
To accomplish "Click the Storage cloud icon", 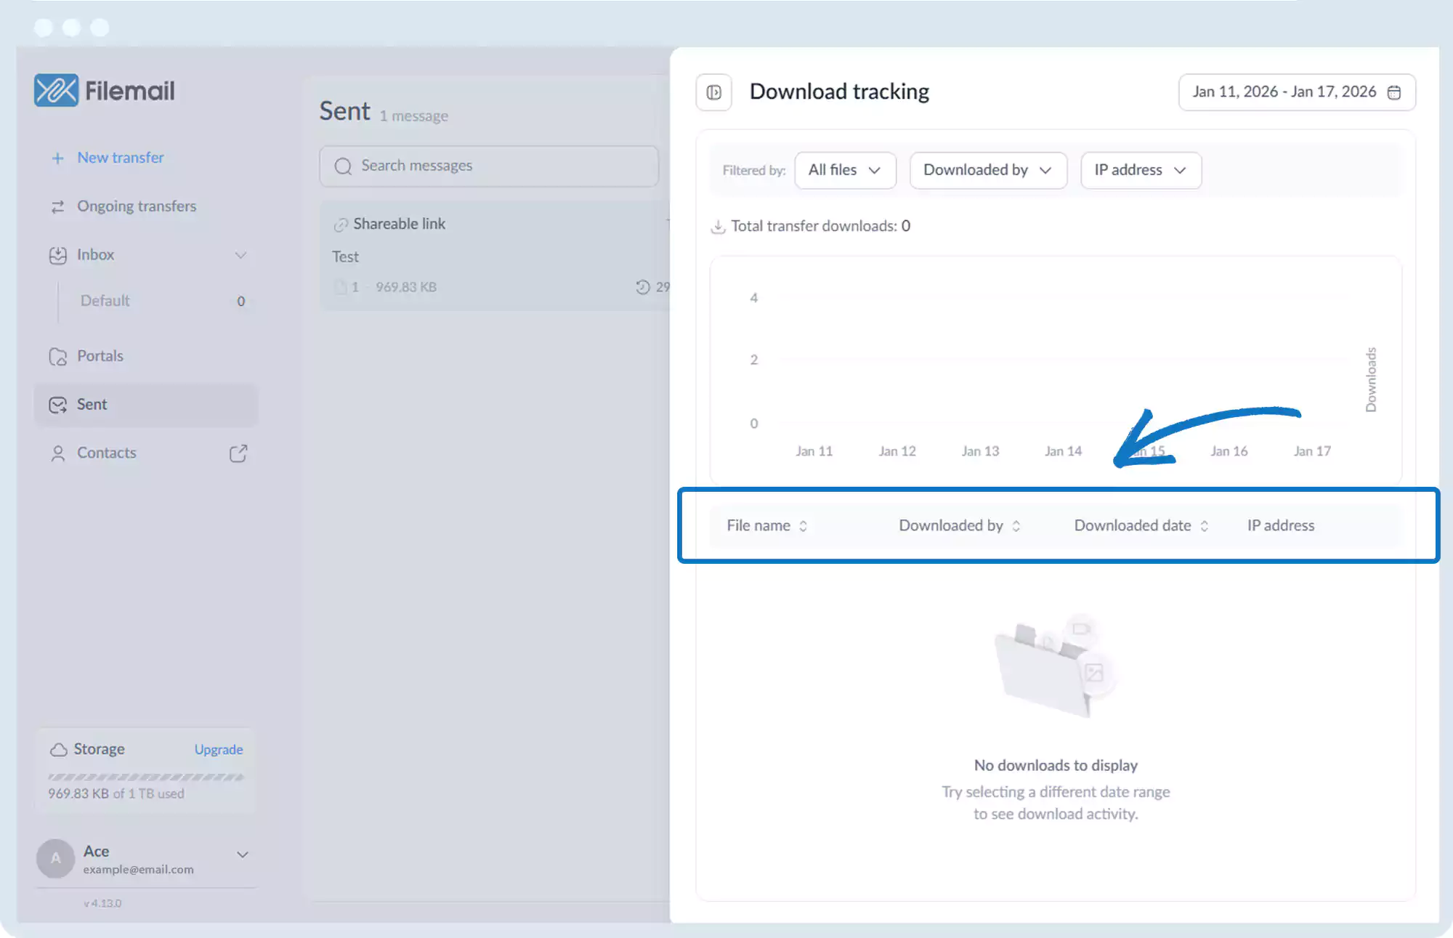I will [x=58, y=749].
